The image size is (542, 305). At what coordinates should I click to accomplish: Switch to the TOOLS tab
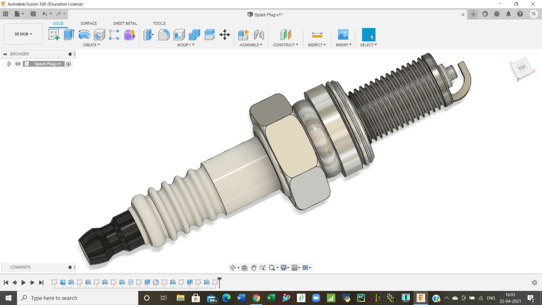click(159, 23)
